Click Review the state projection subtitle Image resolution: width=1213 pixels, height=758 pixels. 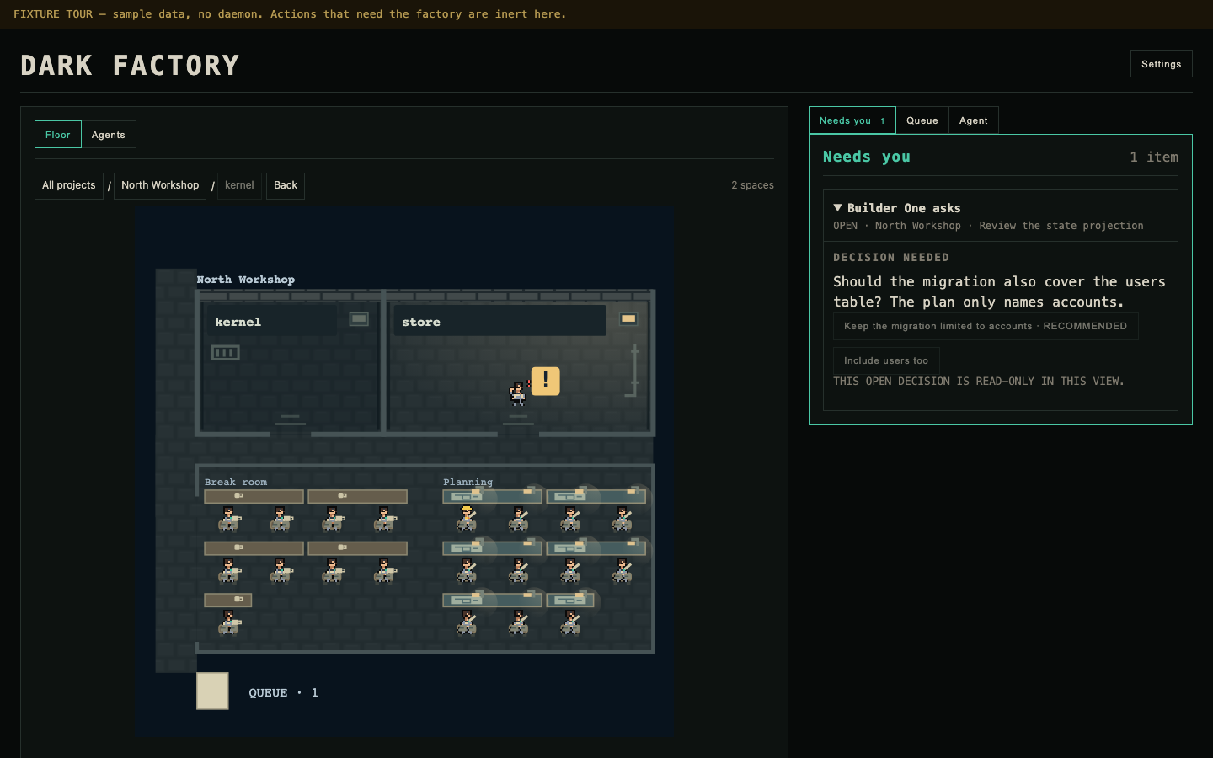(1061, 226)
